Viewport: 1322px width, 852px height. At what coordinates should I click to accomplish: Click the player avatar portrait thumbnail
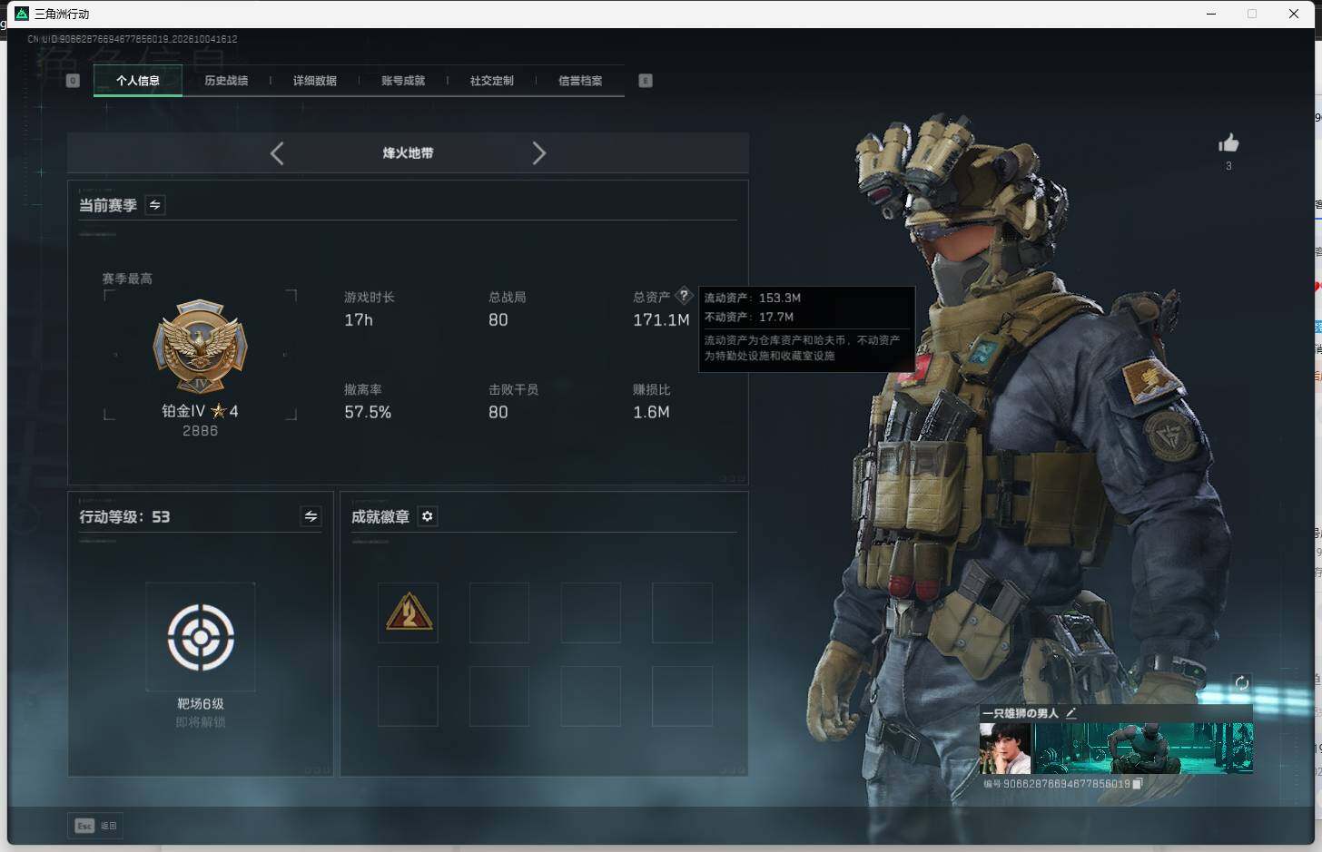[1005, 749]
